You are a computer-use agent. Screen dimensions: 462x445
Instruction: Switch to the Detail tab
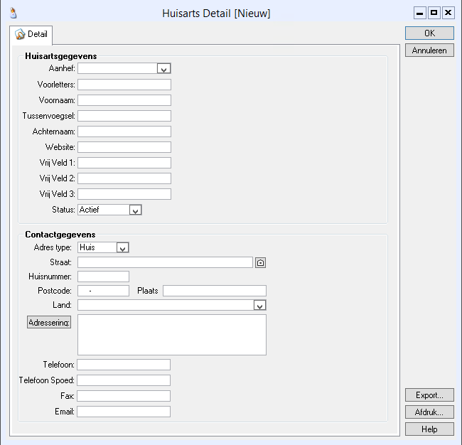[x=31, y=34]
